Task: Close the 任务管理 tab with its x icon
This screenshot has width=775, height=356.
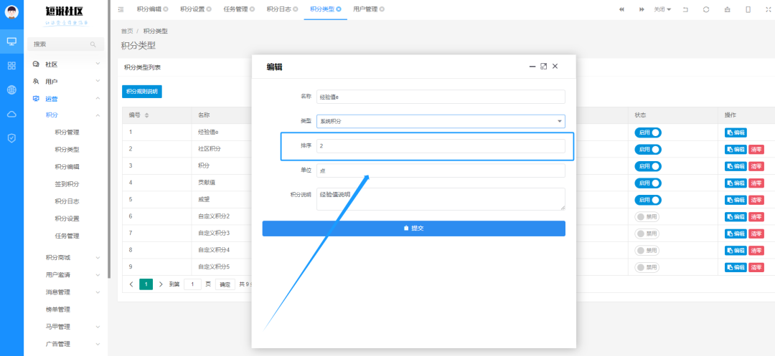Action: pos(252,9)
